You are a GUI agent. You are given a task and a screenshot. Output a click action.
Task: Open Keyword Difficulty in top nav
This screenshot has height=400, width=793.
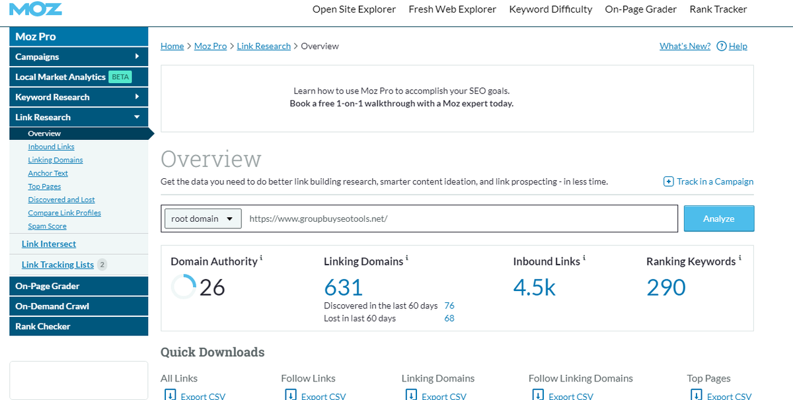pyautogui.click(x=550, y=9)
